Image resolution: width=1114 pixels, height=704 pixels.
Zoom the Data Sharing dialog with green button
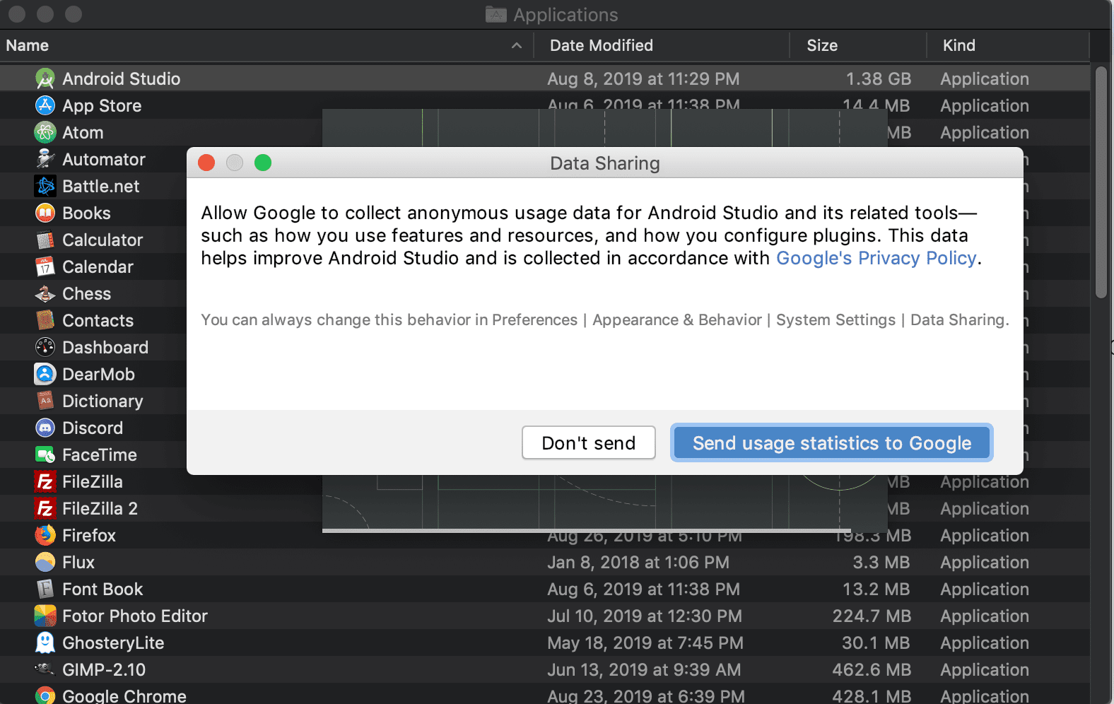coord(263,163)
